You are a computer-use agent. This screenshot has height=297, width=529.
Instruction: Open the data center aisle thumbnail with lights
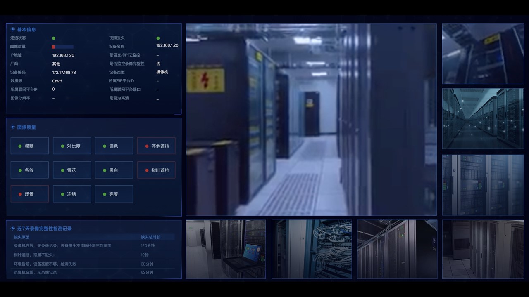pos(483,119)
